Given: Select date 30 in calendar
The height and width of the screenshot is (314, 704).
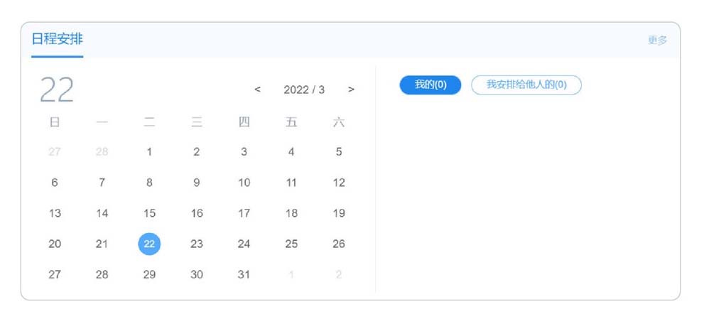Looking at the screenshot, I should pyautogui.click(x=197, y=274).
